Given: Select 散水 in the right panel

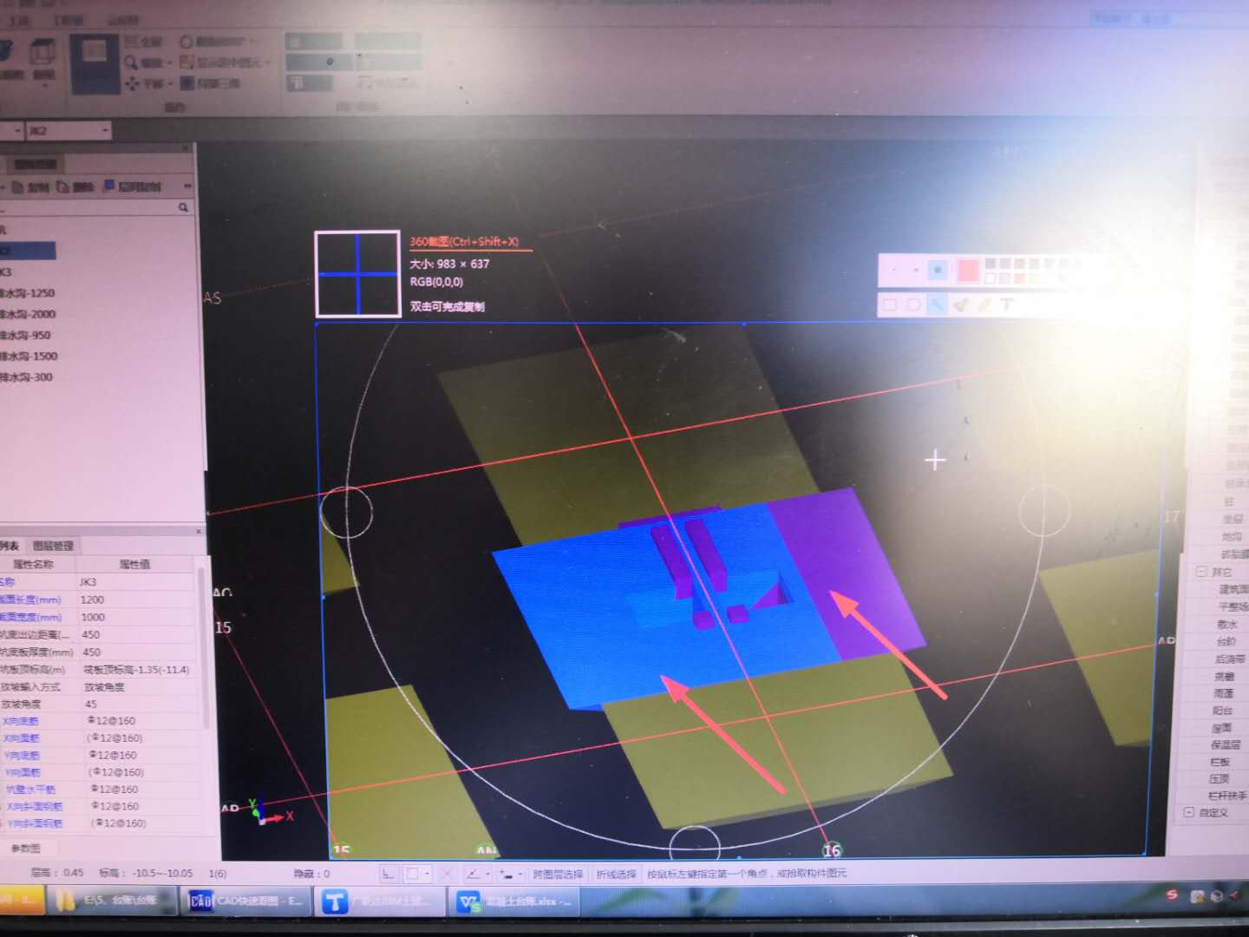Looking at the screenshot, I should click(1227, 624).
